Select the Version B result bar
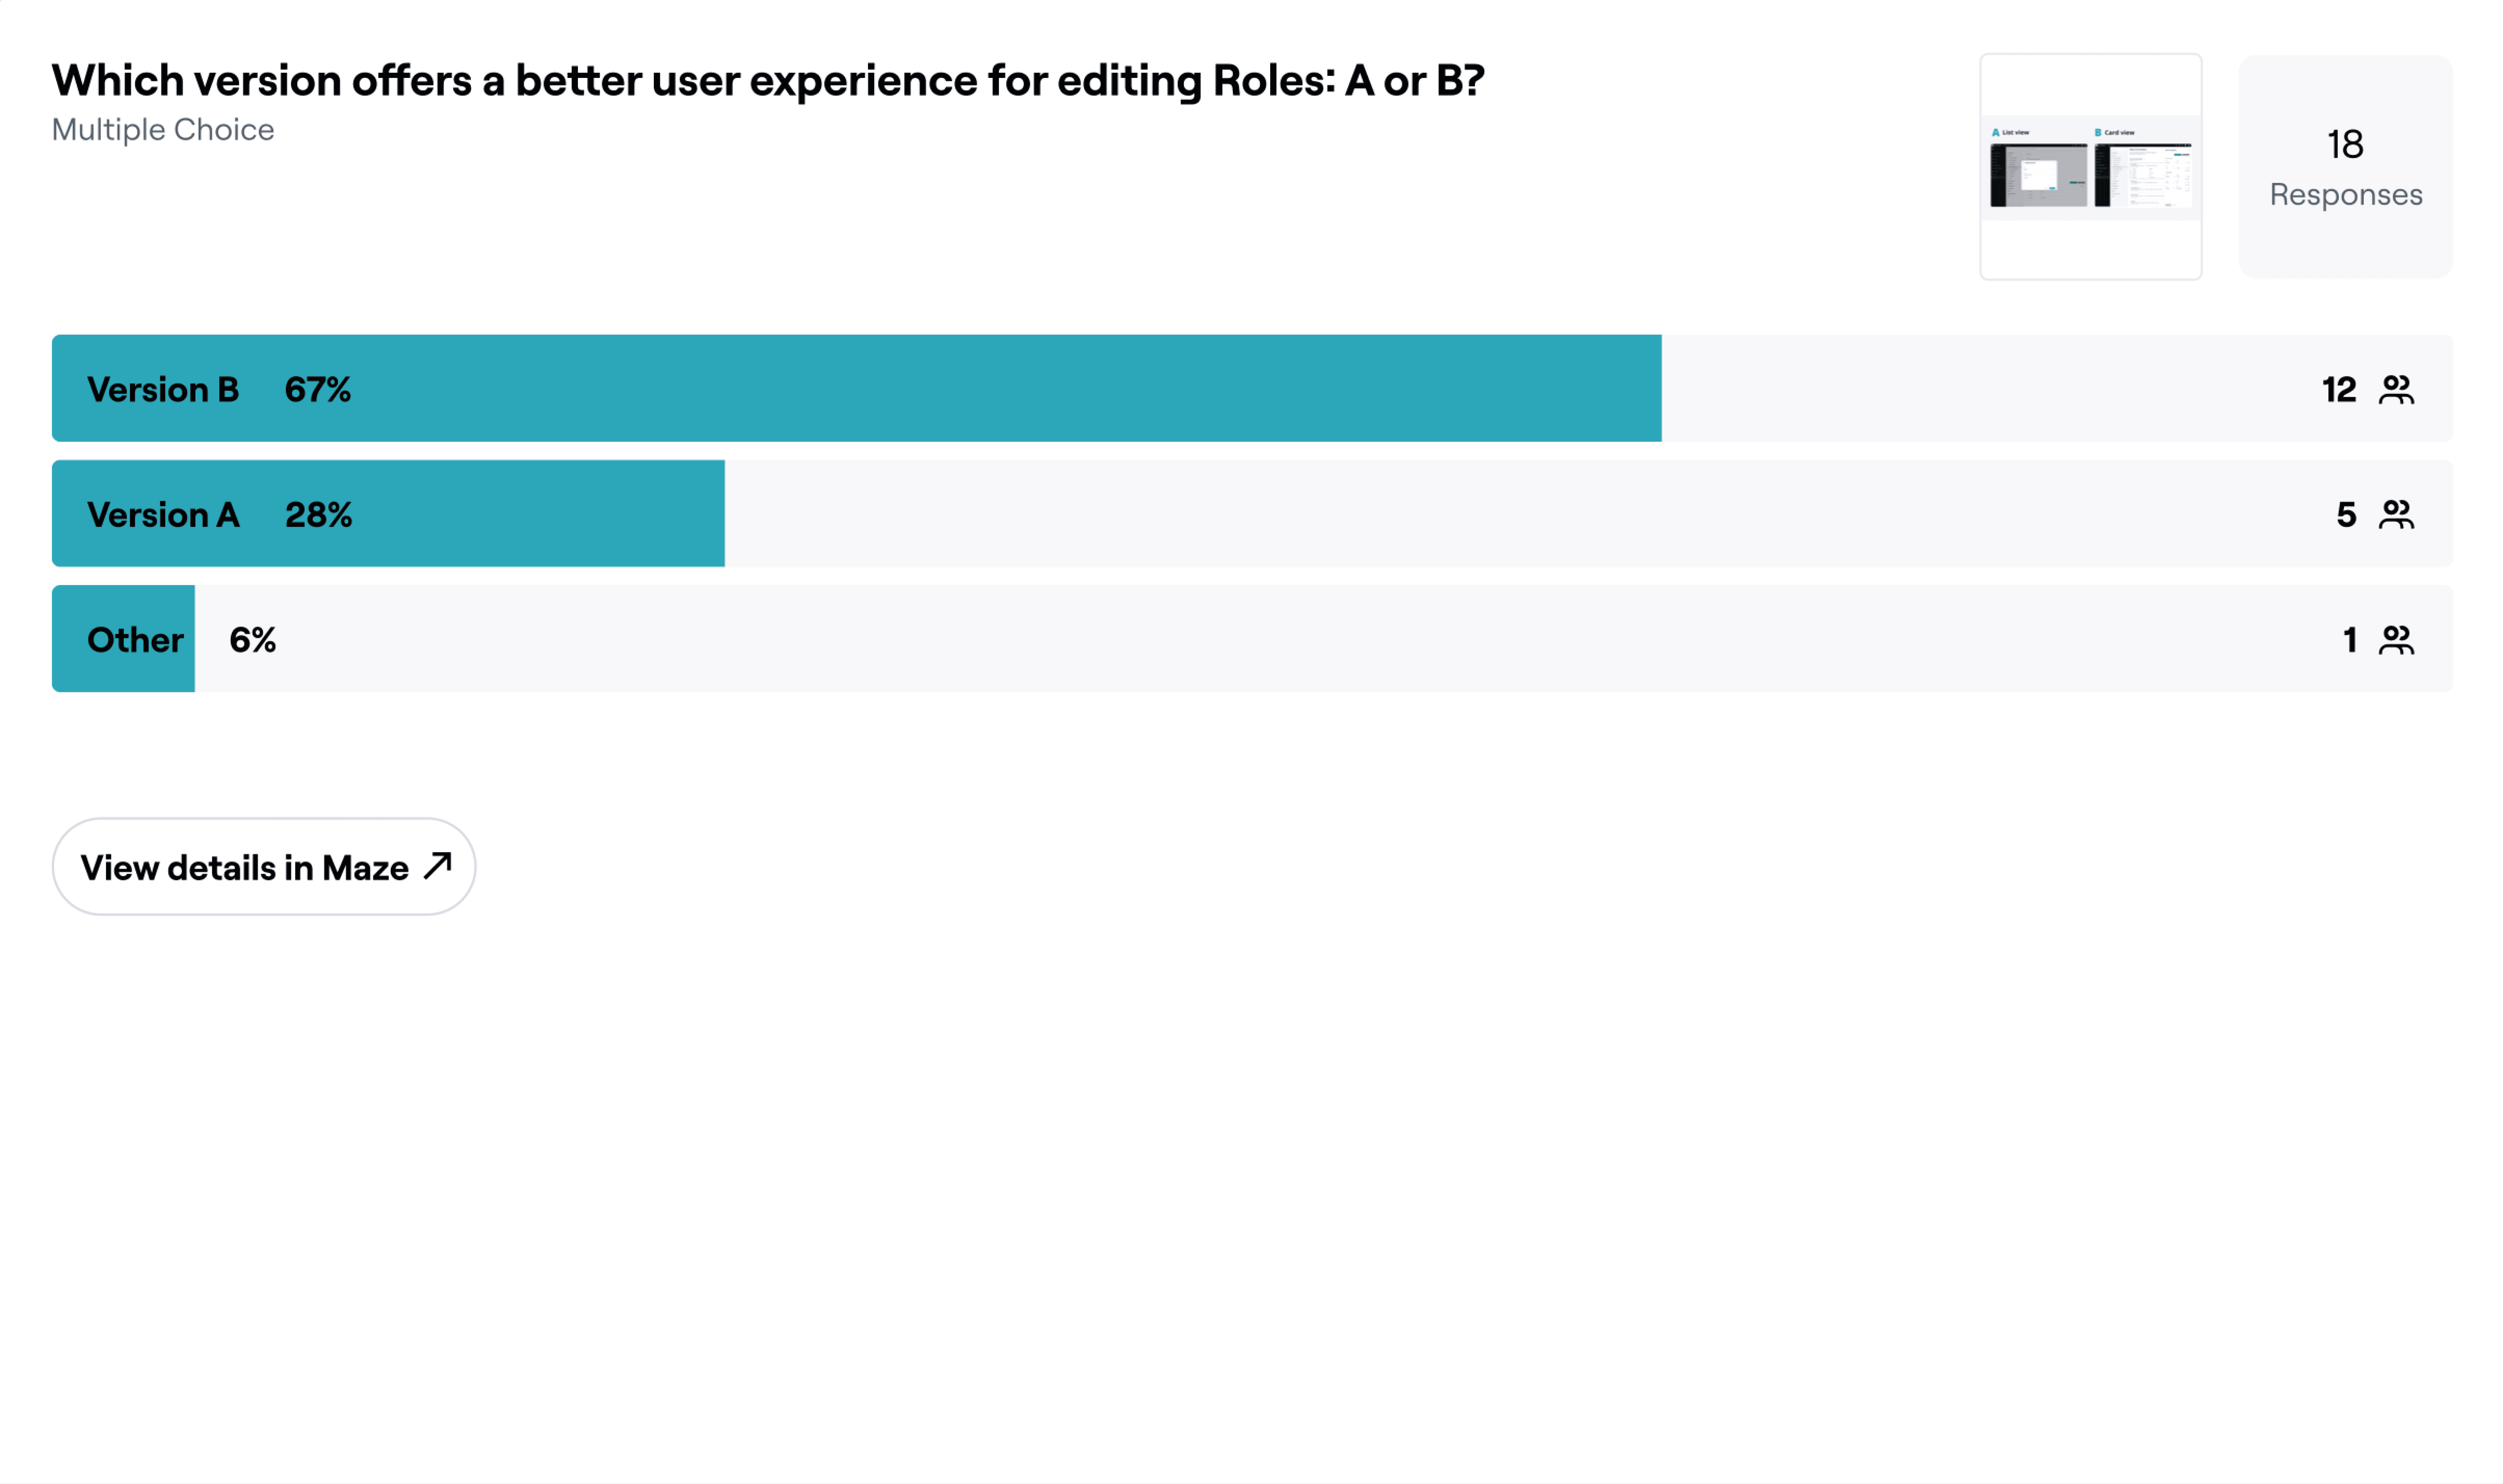 [1252, 388]
